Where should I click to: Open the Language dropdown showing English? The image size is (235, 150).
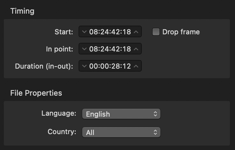121,114
